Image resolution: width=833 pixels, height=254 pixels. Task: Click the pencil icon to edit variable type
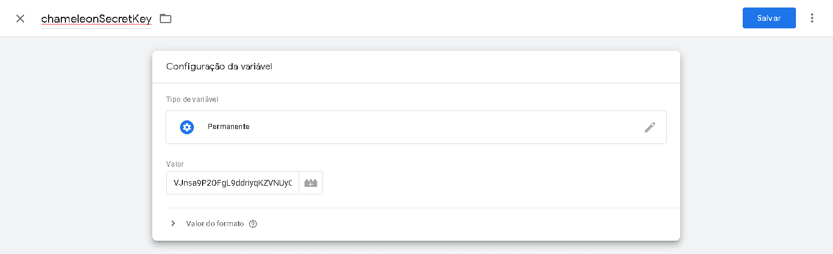pyautogui.click(x=649, y=127)
